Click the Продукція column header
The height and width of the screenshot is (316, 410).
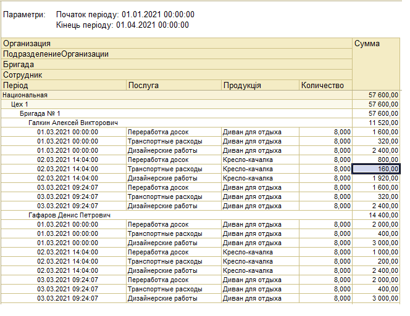[x=260, y=86]
